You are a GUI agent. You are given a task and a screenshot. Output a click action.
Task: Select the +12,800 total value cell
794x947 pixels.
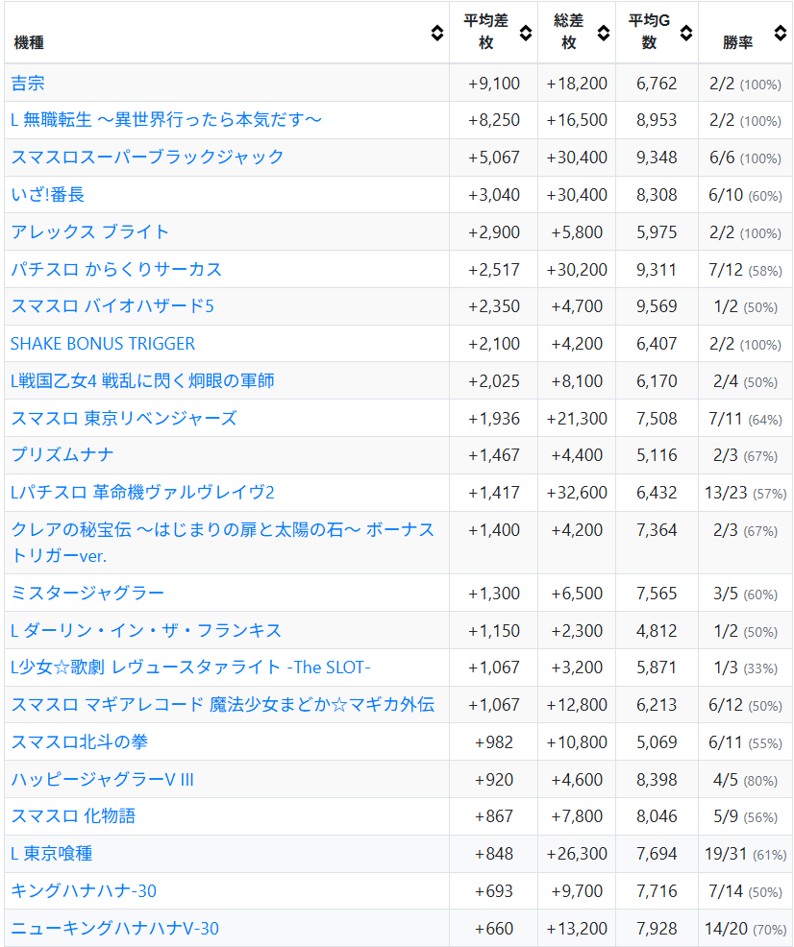pos(577,705)
